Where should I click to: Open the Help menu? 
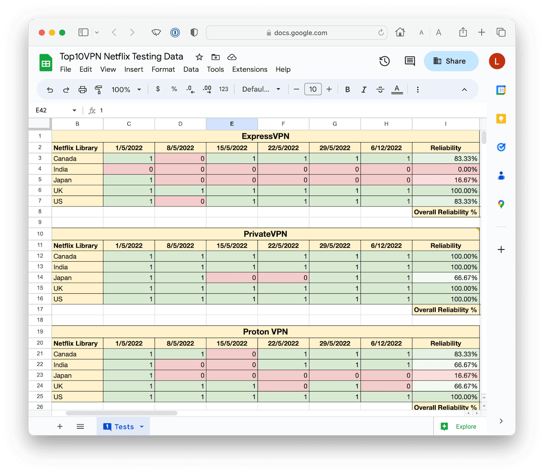(283, 69)
